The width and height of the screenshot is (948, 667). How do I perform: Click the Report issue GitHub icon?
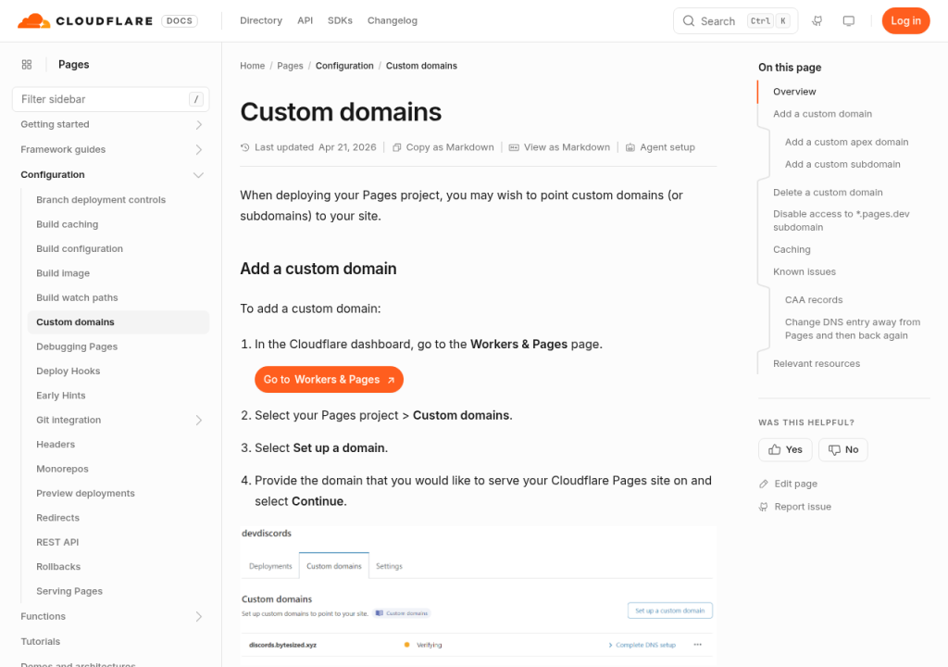click(x=764, y=508)
